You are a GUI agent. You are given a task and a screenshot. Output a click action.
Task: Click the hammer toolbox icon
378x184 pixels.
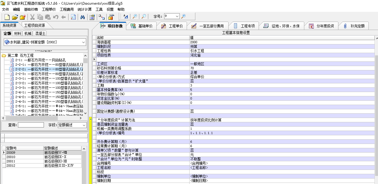pos(111,17)
